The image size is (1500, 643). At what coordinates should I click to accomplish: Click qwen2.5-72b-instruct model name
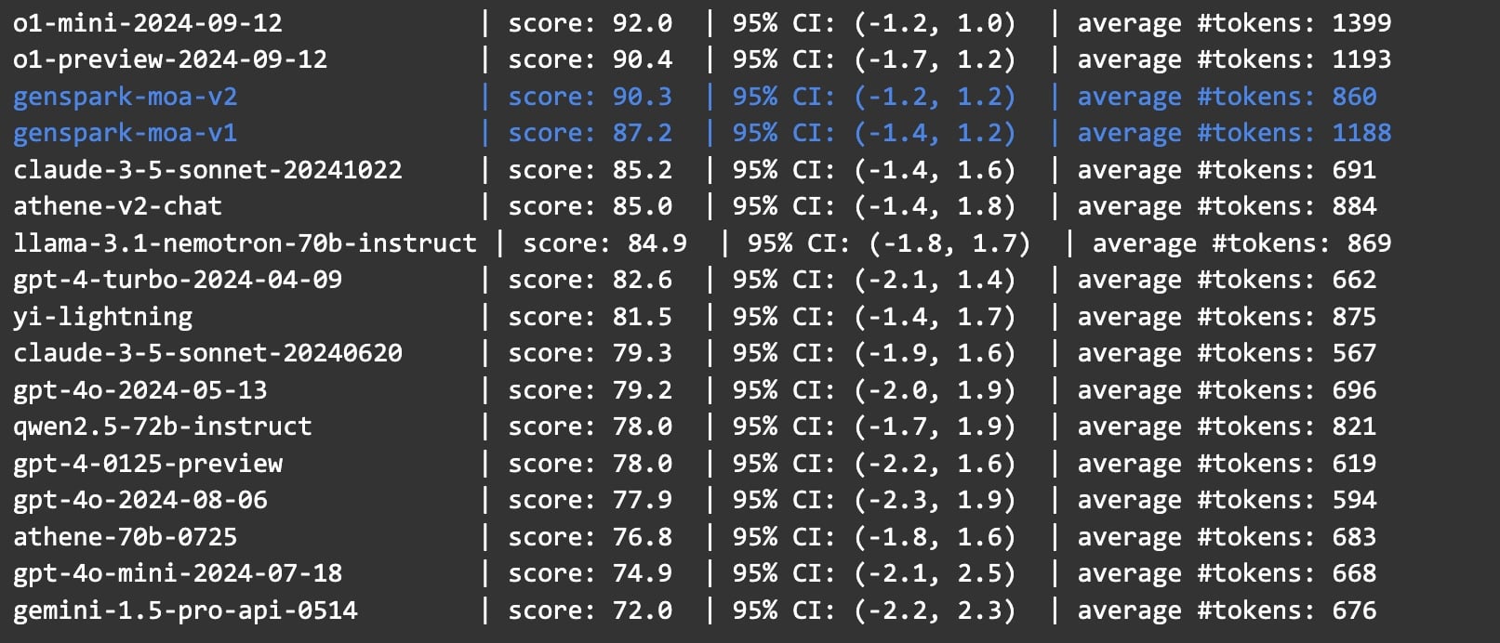163,426
